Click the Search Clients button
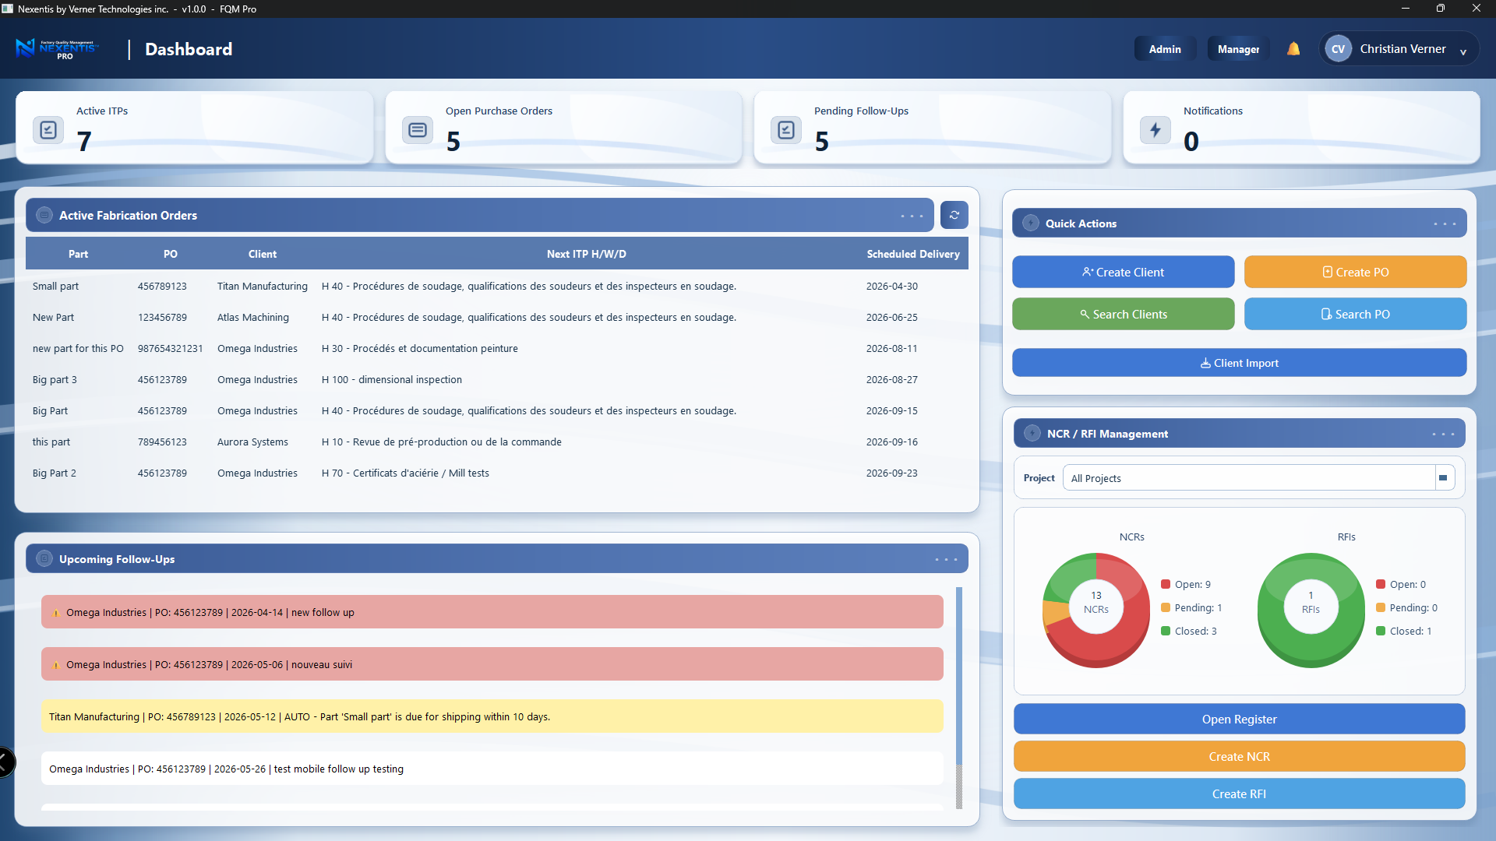The width and height of the screenshot is (1496, 841). 1123,314
